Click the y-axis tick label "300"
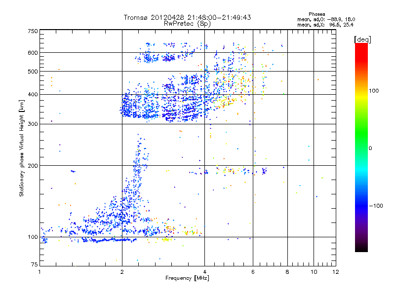The width and height of the screenshot is (395, 296). (x=33, y=124)
